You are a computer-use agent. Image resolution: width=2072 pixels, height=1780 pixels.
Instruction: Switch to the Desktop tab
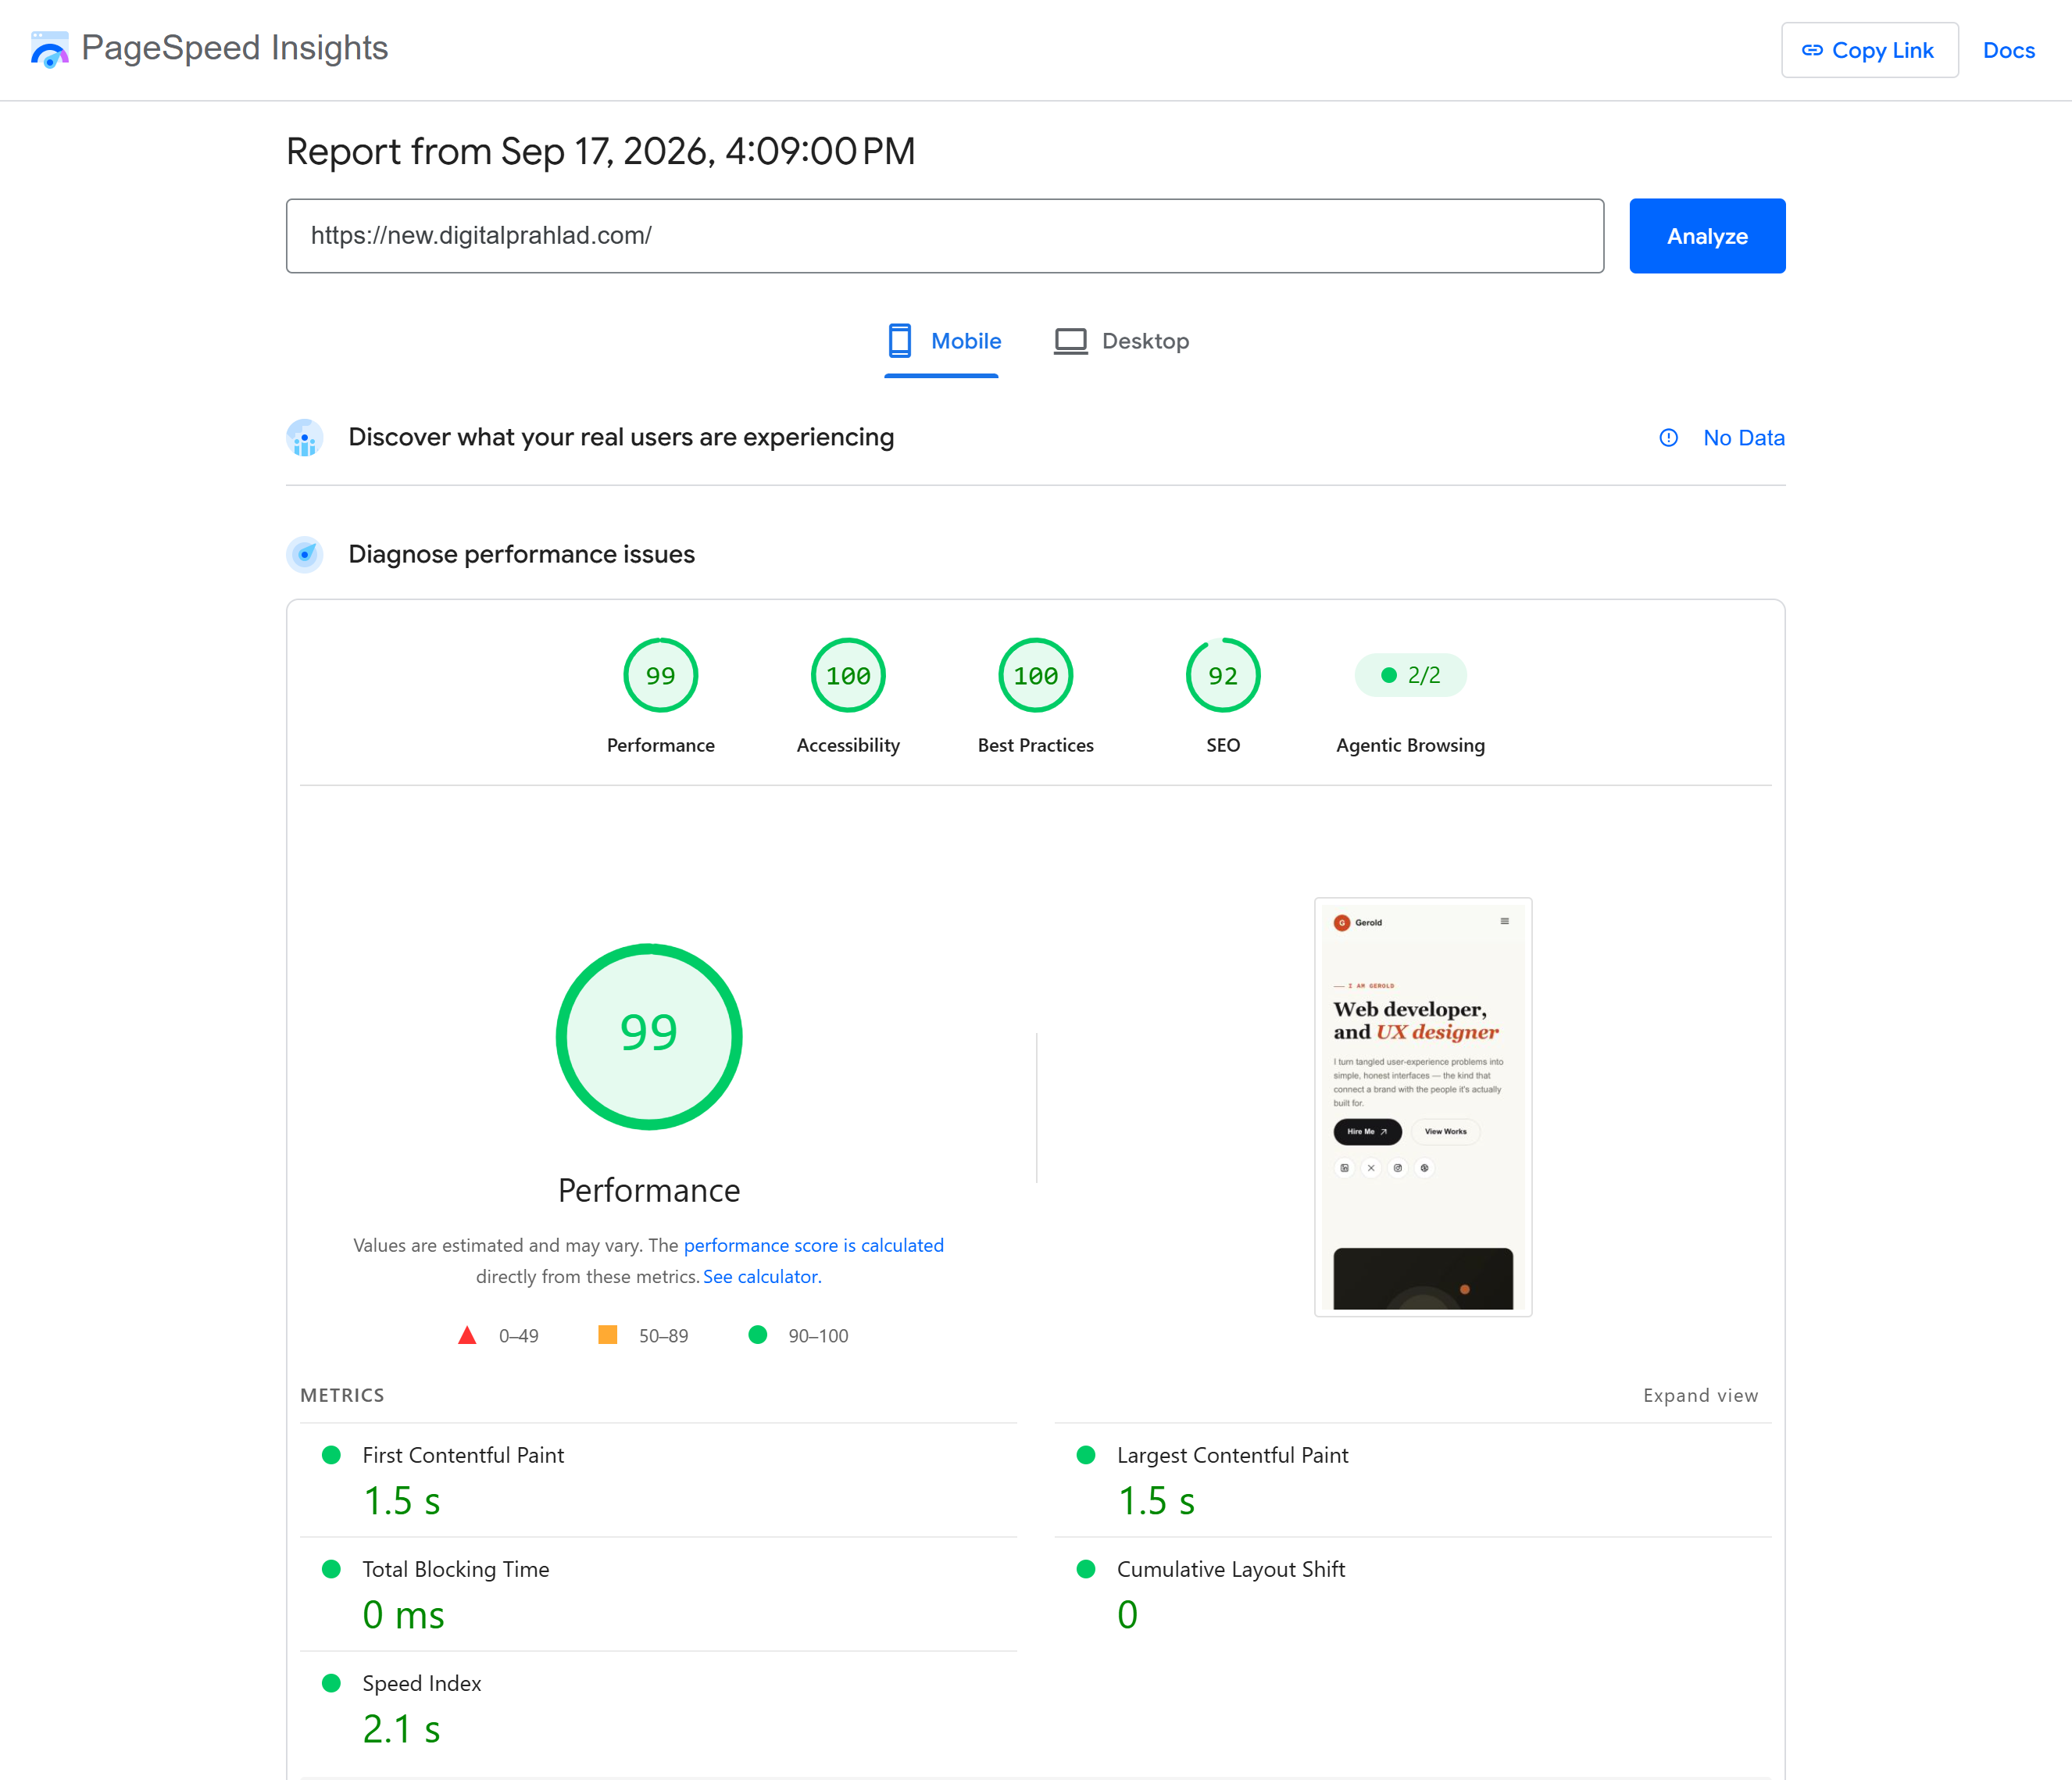tap(1122, 343)
